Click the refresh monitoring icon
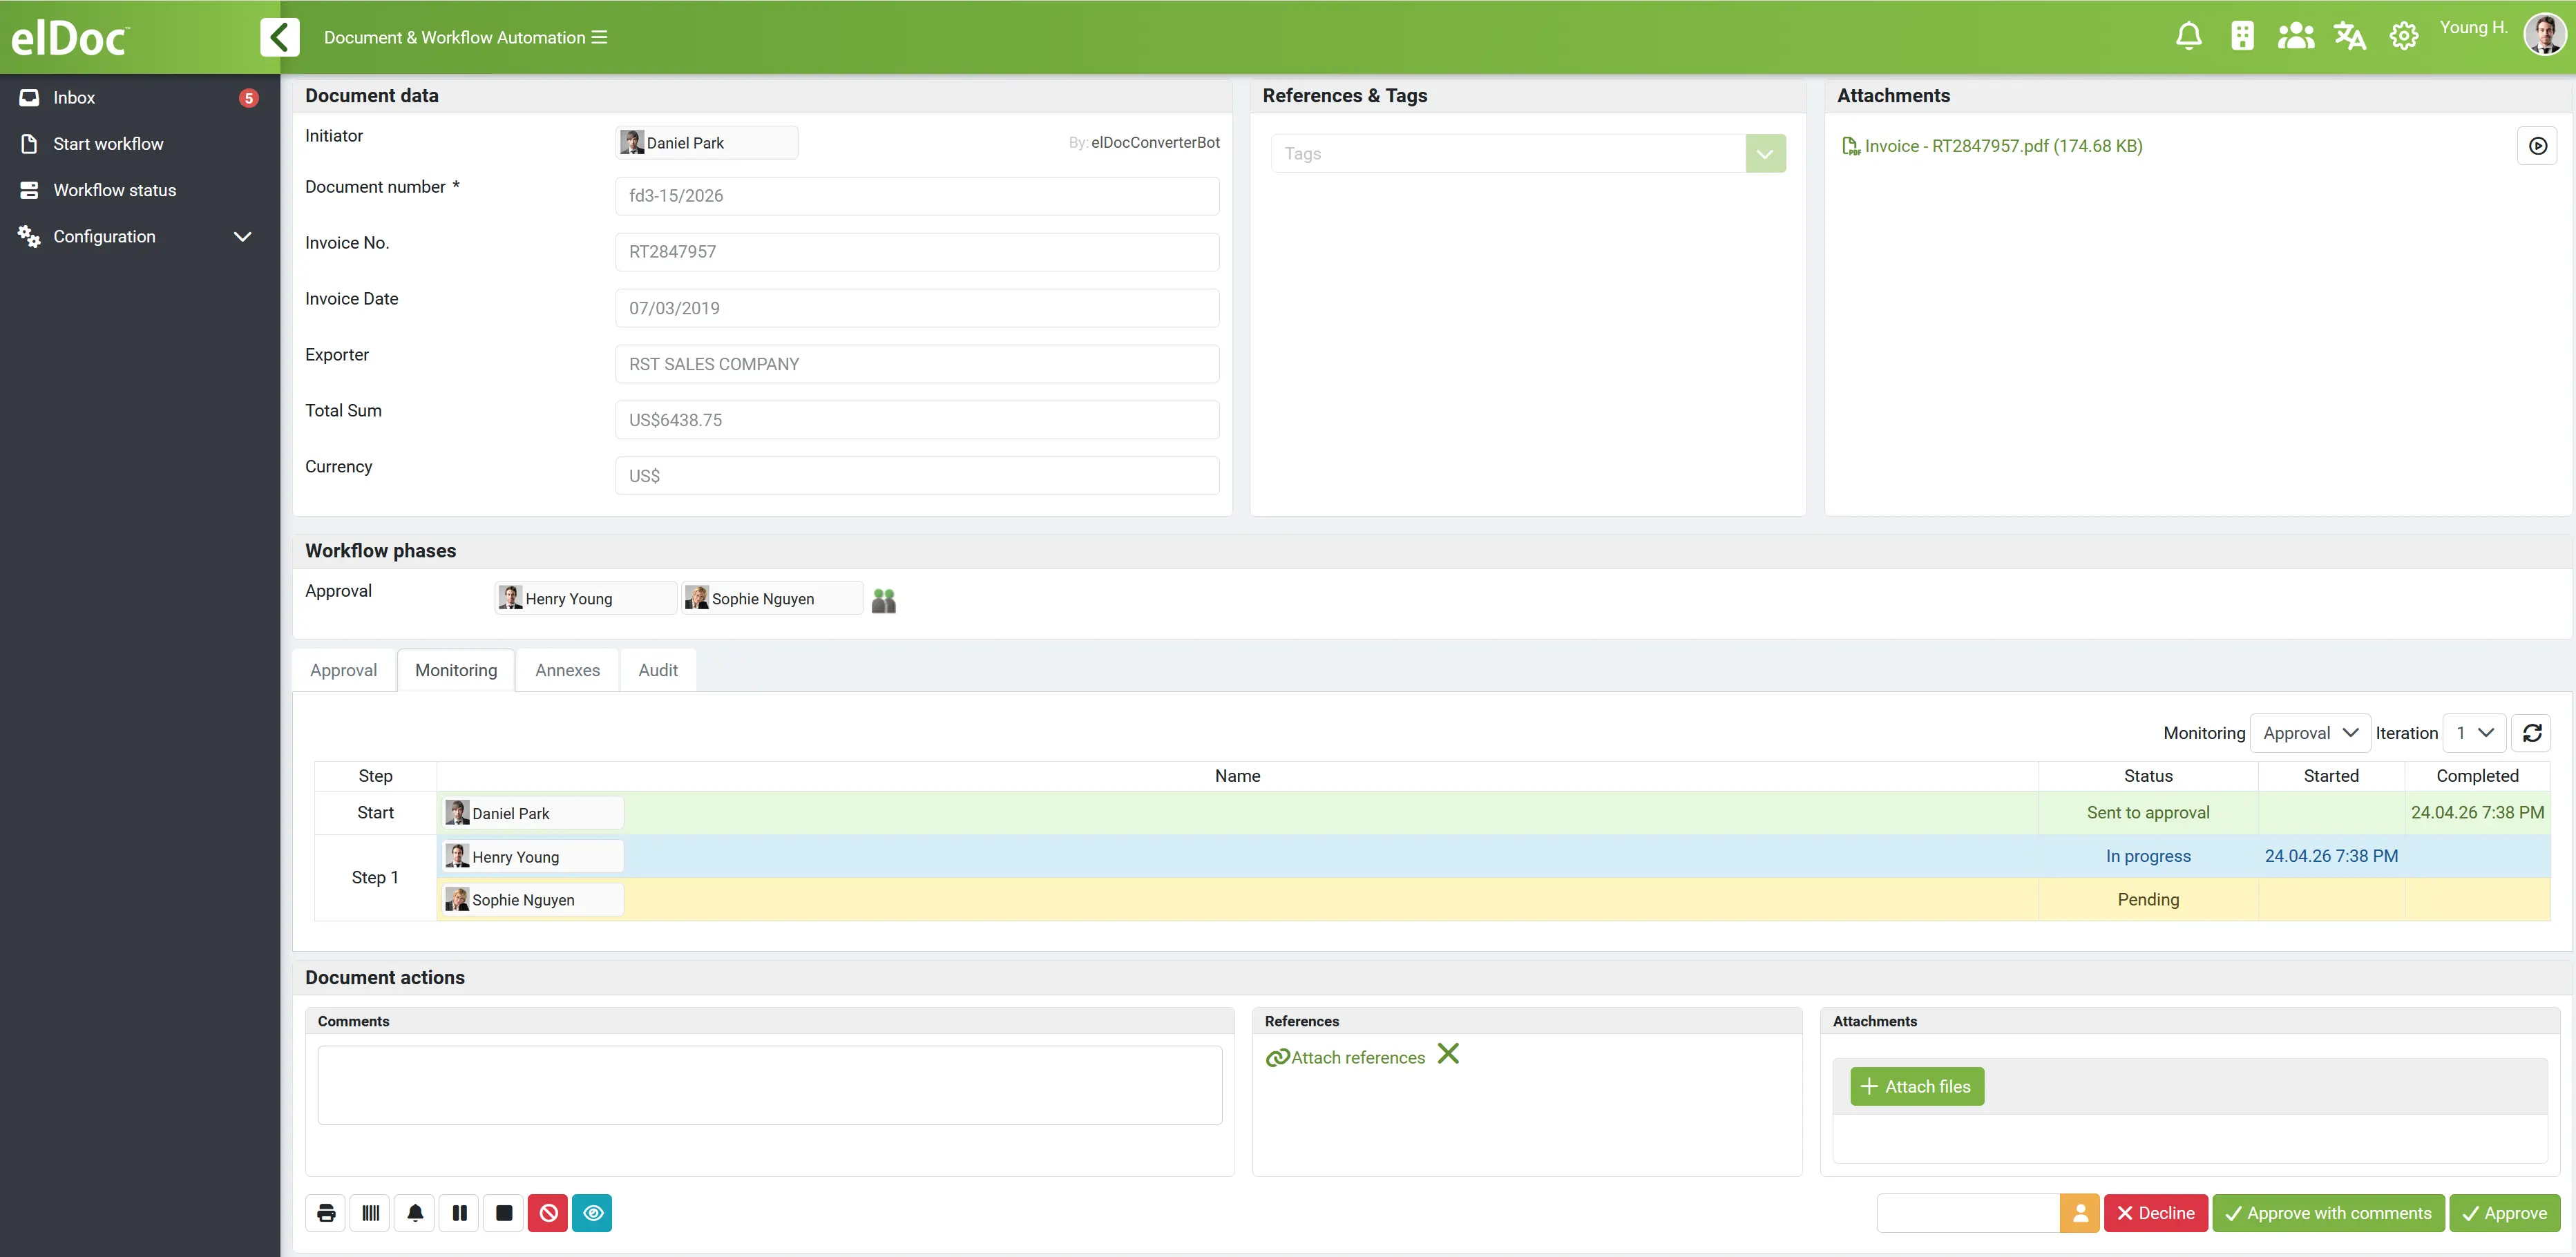This screenshot has height=1257, width=2576. (x=2532, y=733)
